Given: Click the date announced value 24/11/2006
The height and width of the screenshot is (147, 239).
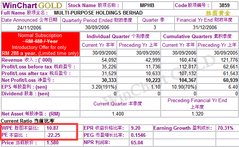Looking at the screenshot, I should coord(29,28).
